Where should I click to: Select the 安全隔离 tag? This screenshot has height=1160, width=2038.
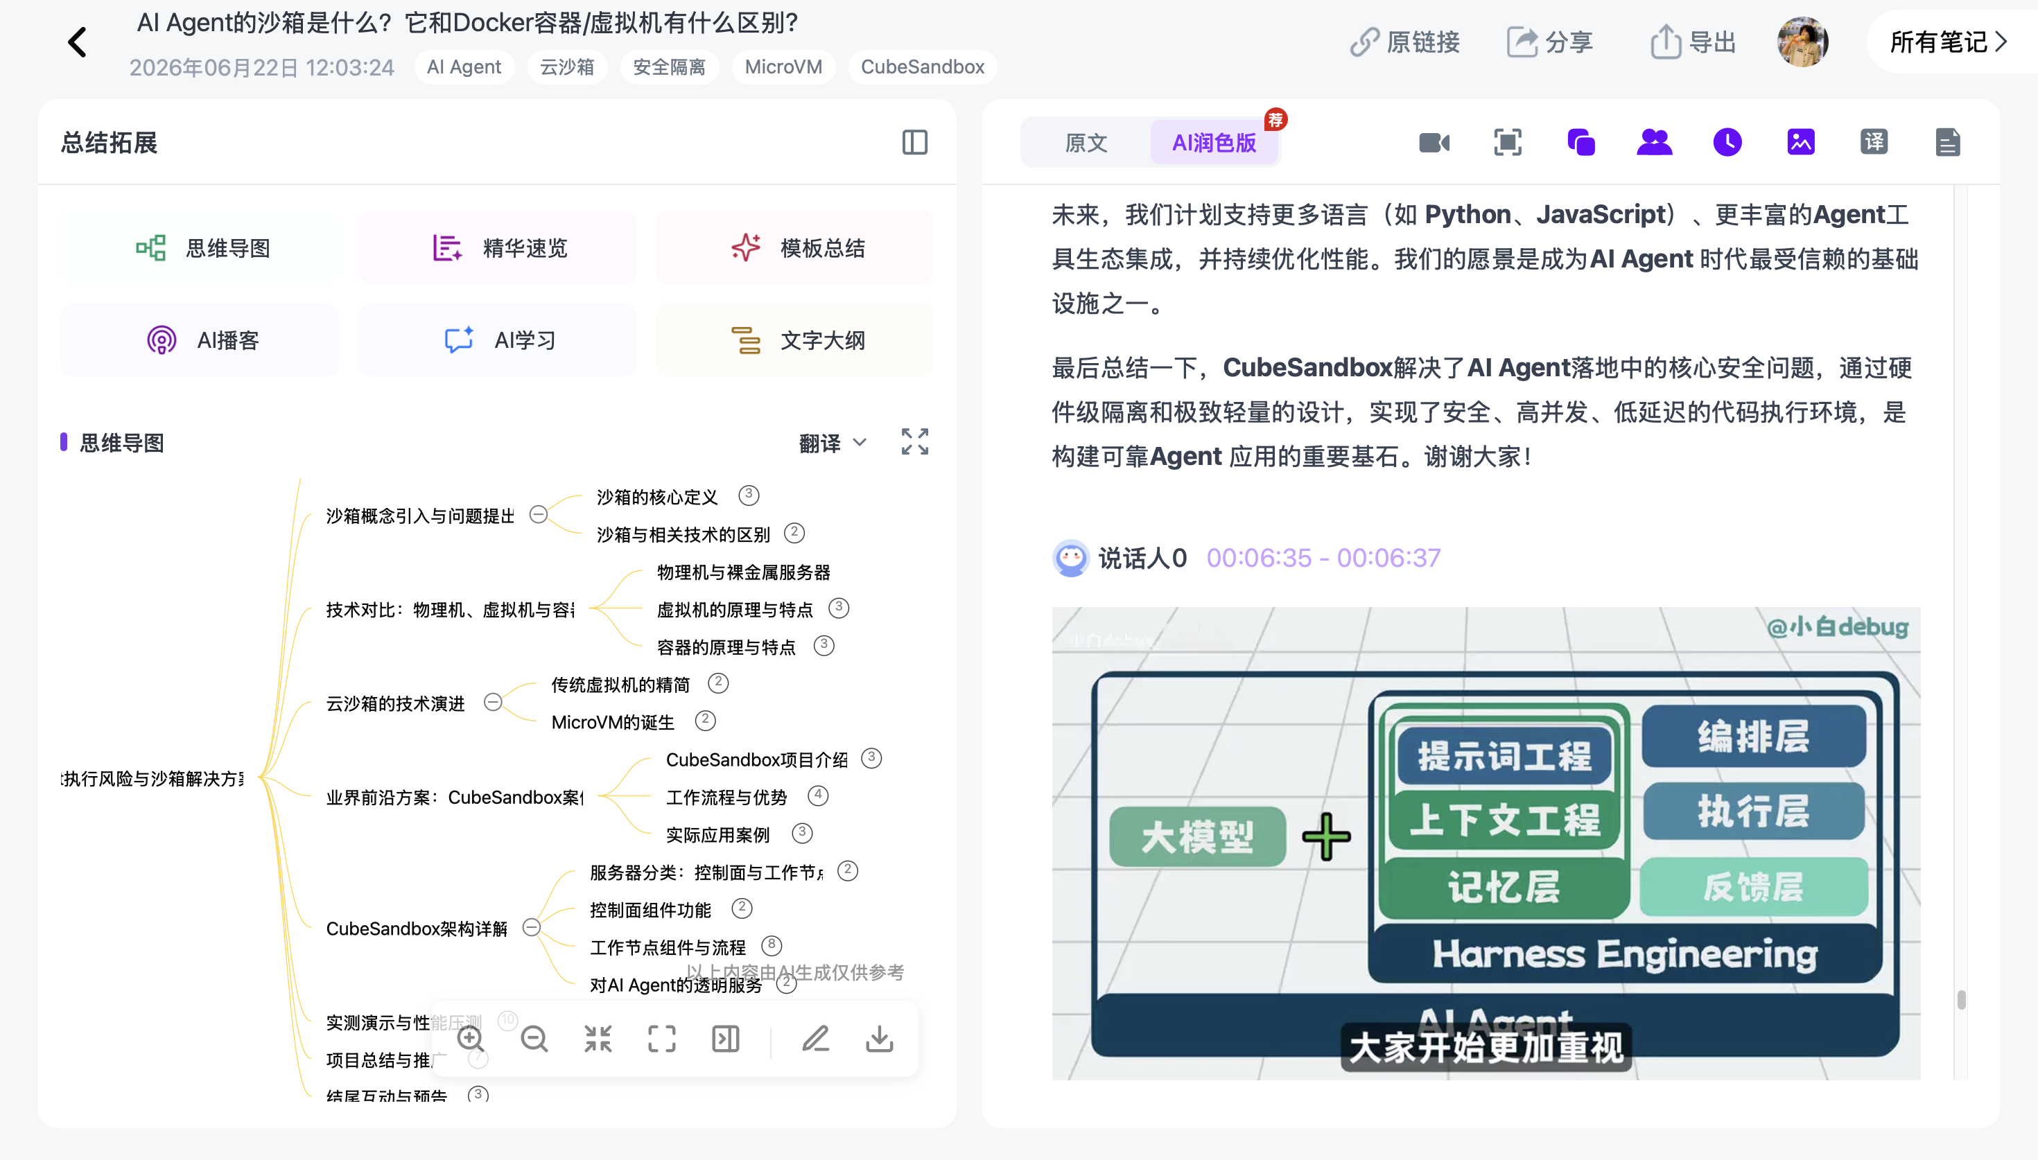tap(669, 67)
